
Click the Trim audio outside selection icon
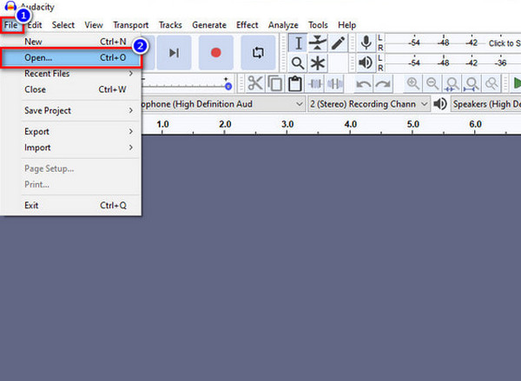point(315,83)
